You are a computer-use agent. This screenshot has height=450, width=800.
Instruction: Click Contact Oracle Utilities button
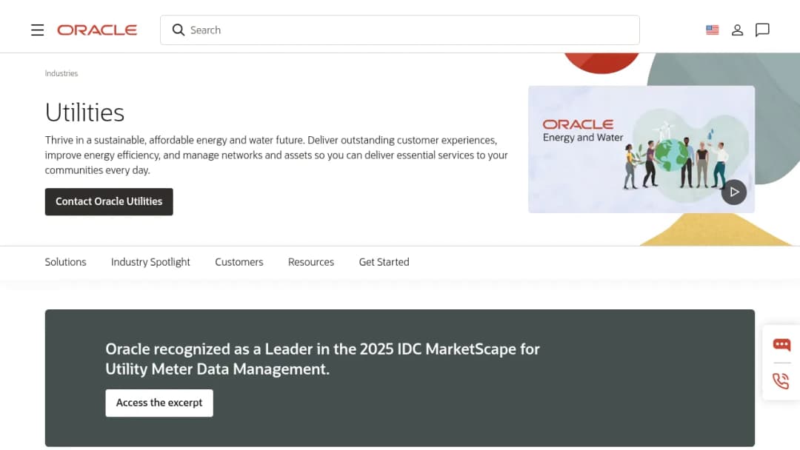(109, 202)
